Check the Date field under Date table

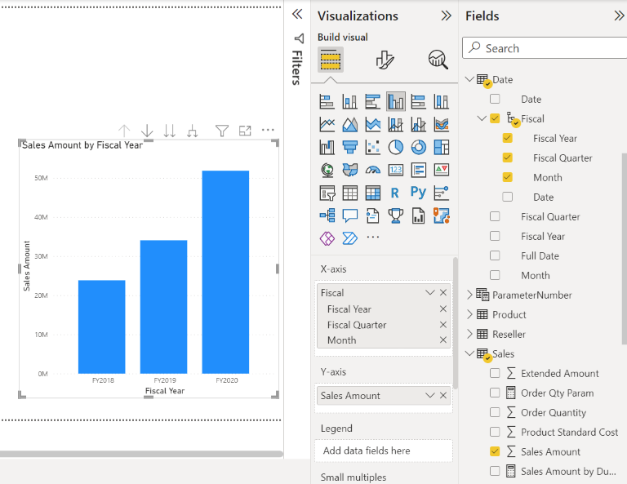coord(495,99)
